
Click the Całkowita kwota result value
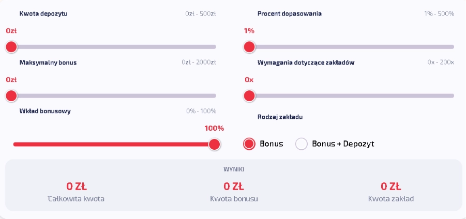[76, 186]
